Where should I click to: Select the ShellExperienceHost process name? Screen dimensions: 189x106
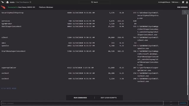click(11, 26)
